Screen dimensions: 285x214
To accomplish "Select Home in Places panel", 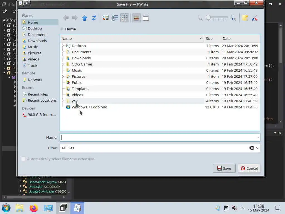I will [40, 22].
